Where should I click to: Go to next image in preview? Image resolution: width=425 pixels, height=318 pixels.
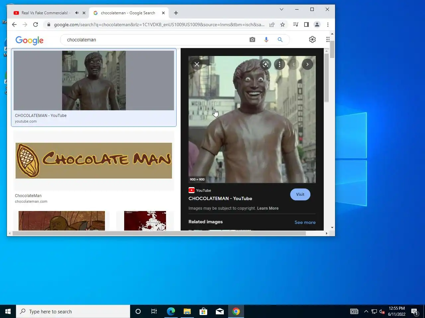tap(307, 64)
